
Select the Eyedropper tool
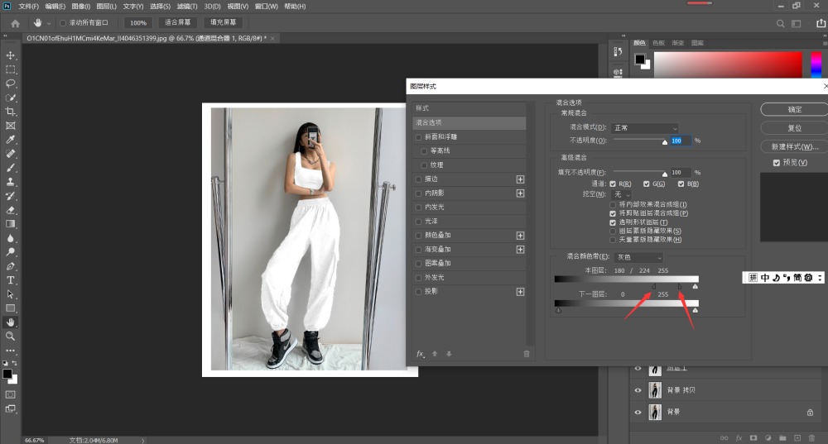(x=10, y=140)
